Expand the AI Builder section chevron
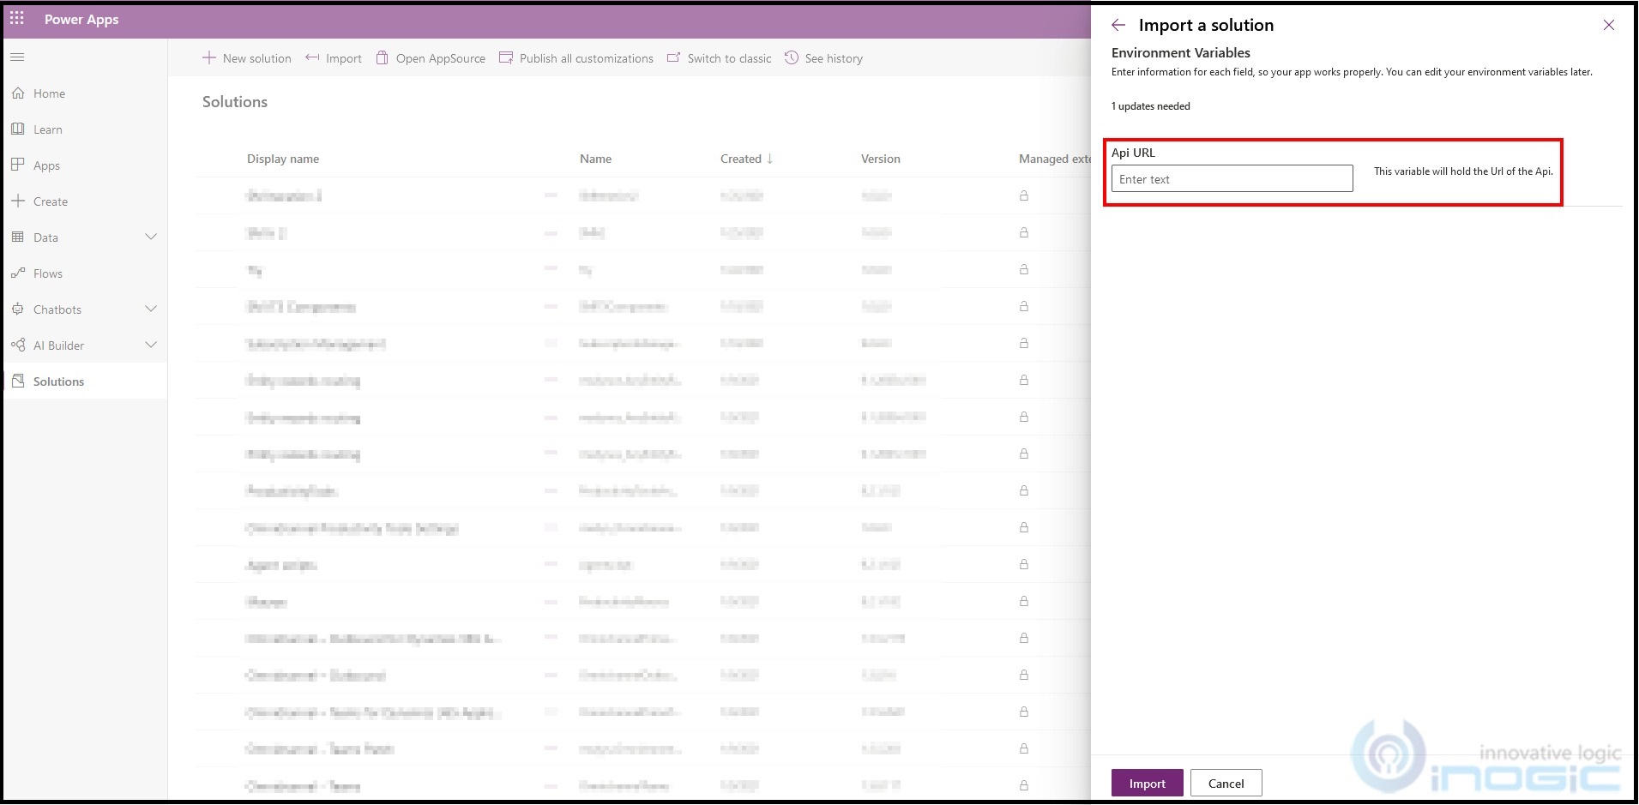This screenshot has height=805, width=1639. [151, 345]
